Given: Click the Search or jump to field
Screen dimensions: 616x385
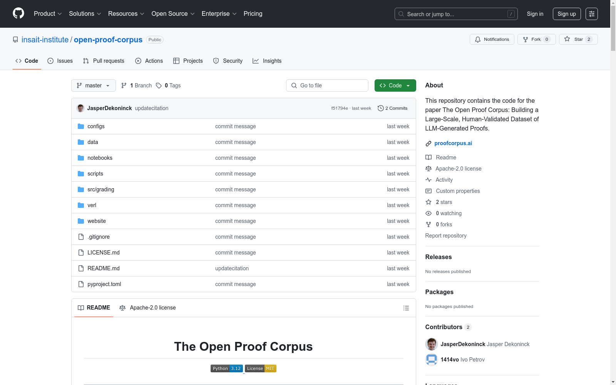Looking at the screenshot, I should 456,14.
